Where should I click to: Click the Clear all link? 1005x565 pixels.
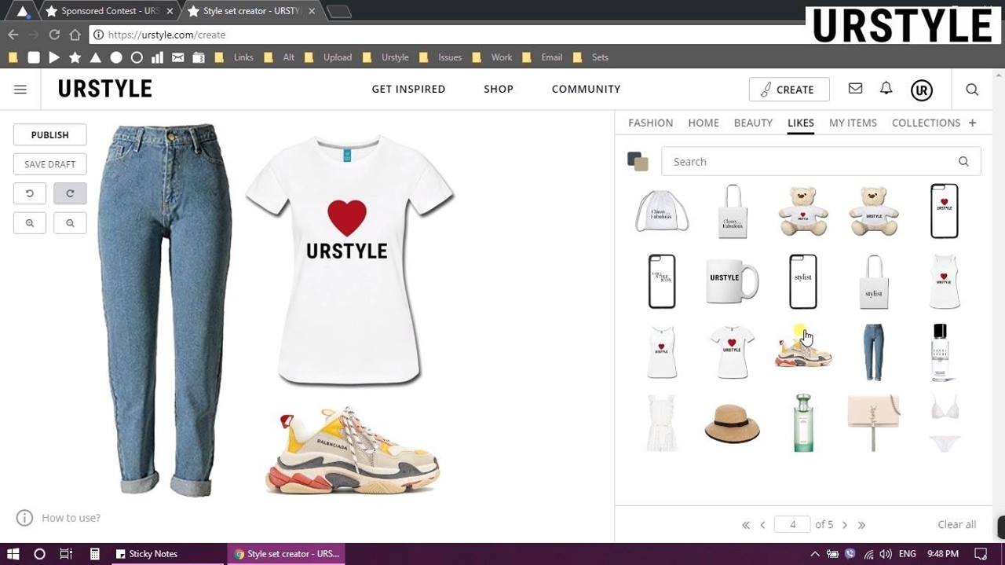(x=956, y=525)
